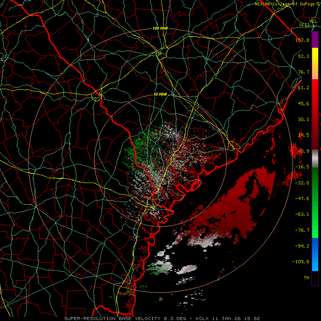The image size is (321, 321).
Task: Click the purple segment of the color bar
Action: [315, 40]
